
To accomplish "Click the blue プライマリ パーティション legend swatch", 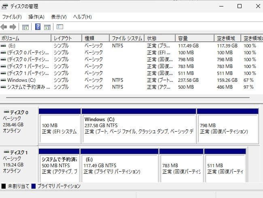I will (34, 186).
